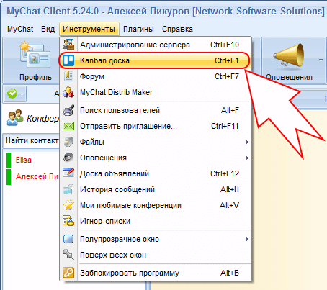
Task: Select Отправить приглашение…
Action: pyautogui.click(x=156, y=126)
